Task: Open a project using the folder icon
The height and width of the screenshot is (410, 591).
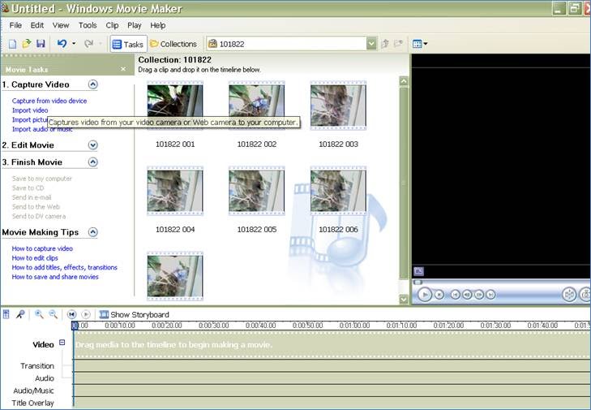Action: coord(27,44)
